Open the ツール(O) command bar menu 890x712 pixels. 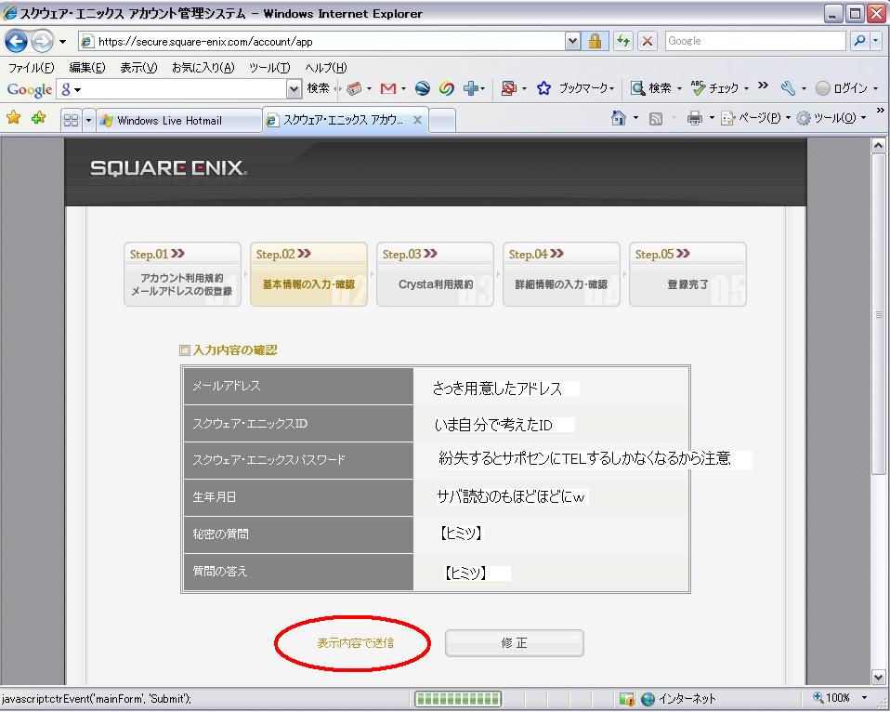831,118
